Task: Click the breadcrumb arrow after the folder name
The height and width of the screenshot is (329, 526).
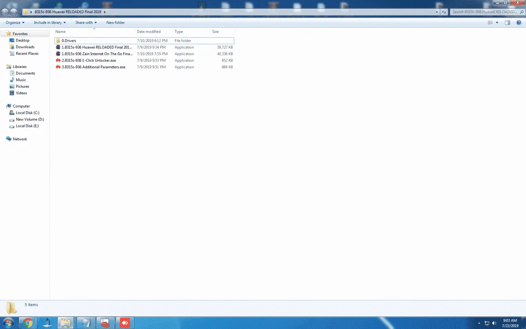Action: 105,12
